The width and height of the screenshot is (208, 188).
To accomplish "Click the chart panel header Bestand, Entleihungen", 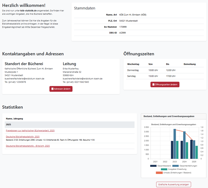I will coord(174,116).
